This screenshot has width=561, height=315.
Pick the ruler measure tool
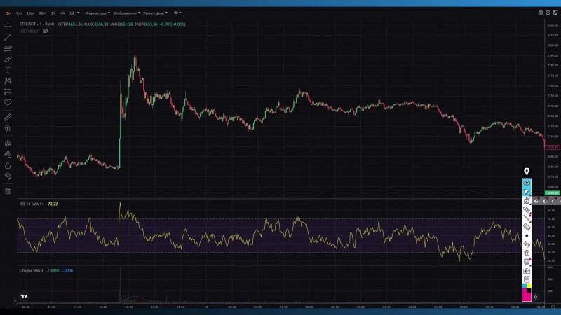coord(8,117)
